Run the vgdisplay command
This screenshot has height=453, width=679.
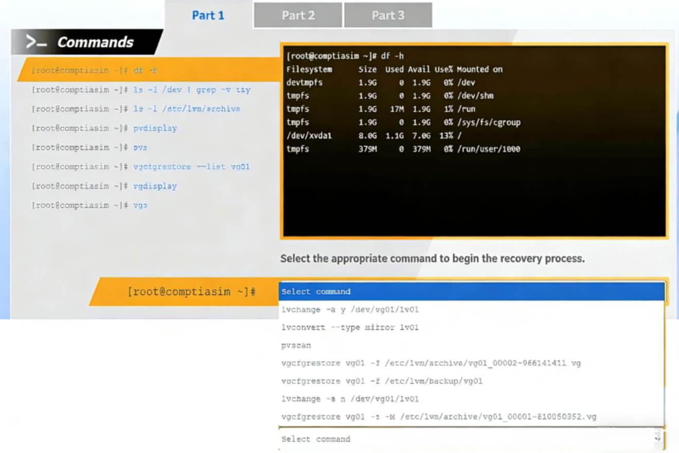154,186
